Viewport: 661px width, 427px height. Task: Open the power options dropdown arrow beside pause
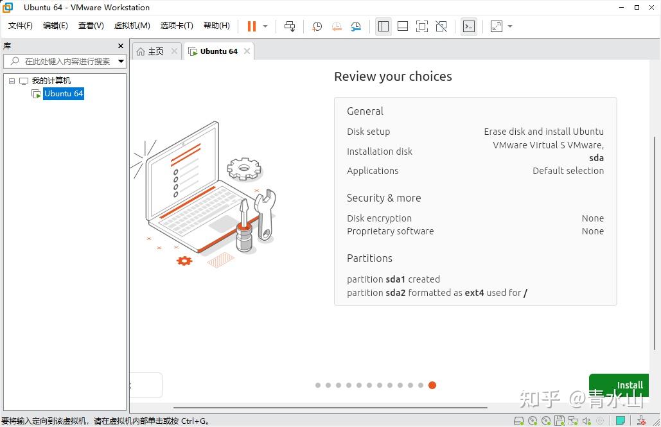point(265,26)
